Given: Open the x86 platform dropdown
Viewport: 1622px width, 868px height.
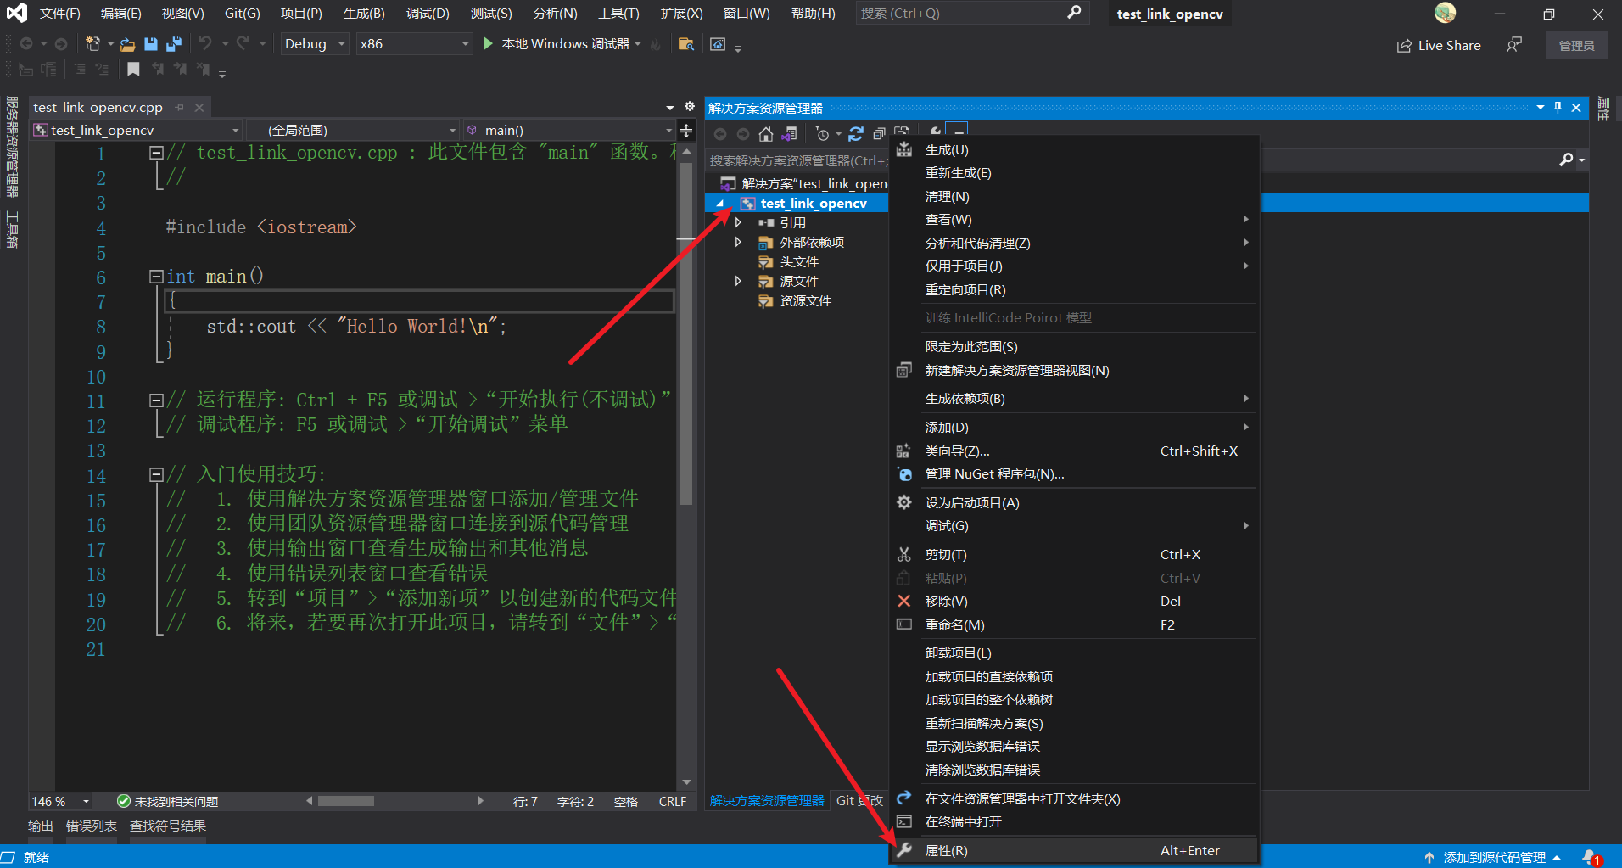Looking at the screenshot, I should coord(413,44).
